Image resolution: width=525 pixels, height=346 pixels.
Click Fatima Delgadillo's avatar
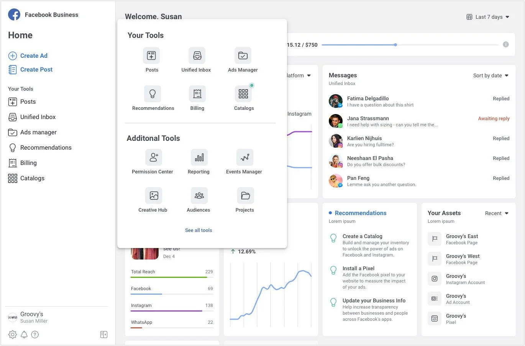[x=336, y=101]
